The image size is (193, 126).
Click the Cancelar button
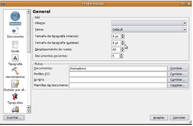pyautogui.click(x=179, y=118)
